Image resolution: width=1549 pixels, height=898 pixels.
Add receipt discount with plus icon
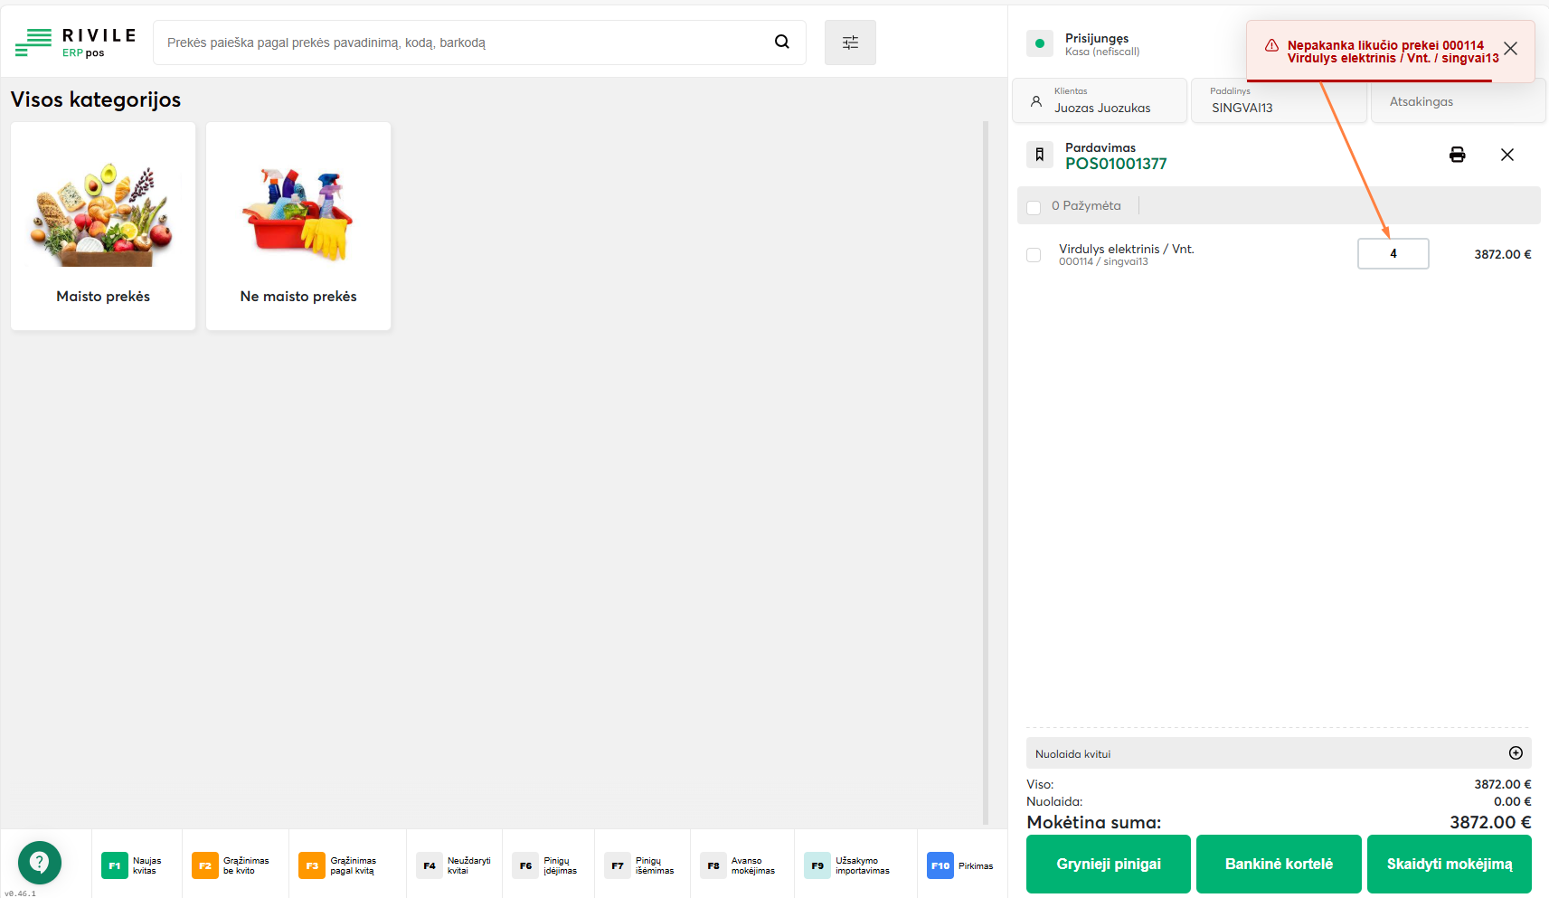(x=1516, y=752)
